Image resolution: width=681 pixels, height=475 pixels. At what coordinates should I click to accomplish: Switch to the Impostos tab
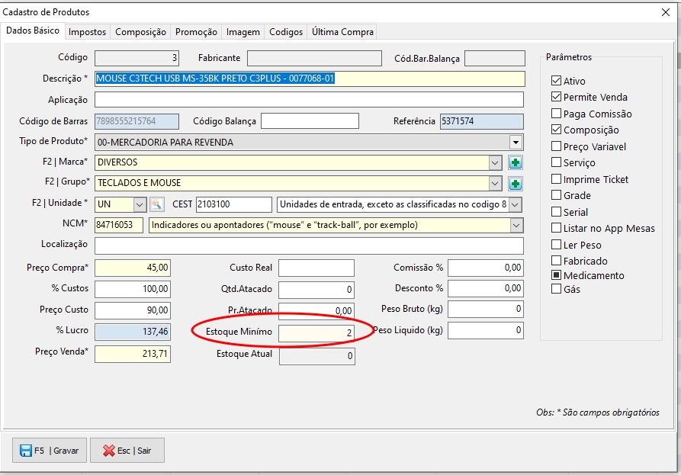[x=87, y=32]
